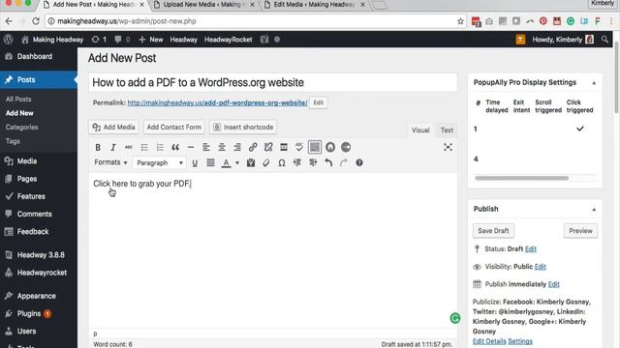The height and width of the screenshot is (348, 620).
Task: Switch to the Text editor tab
Action: 447,130
